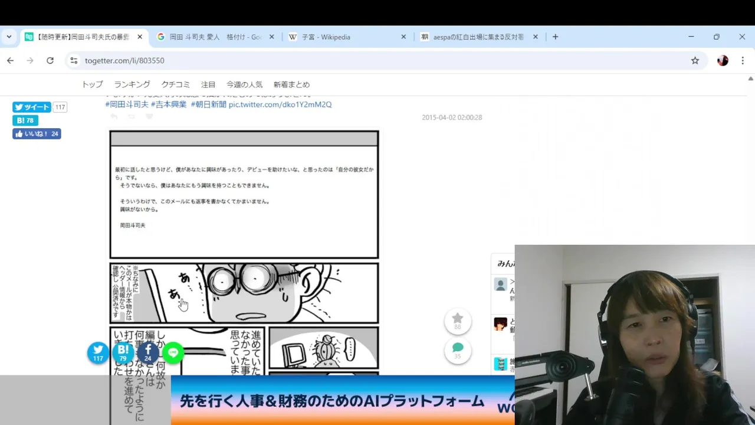
Task: Open the 注目 navigation item
Action: coord(208,84)
